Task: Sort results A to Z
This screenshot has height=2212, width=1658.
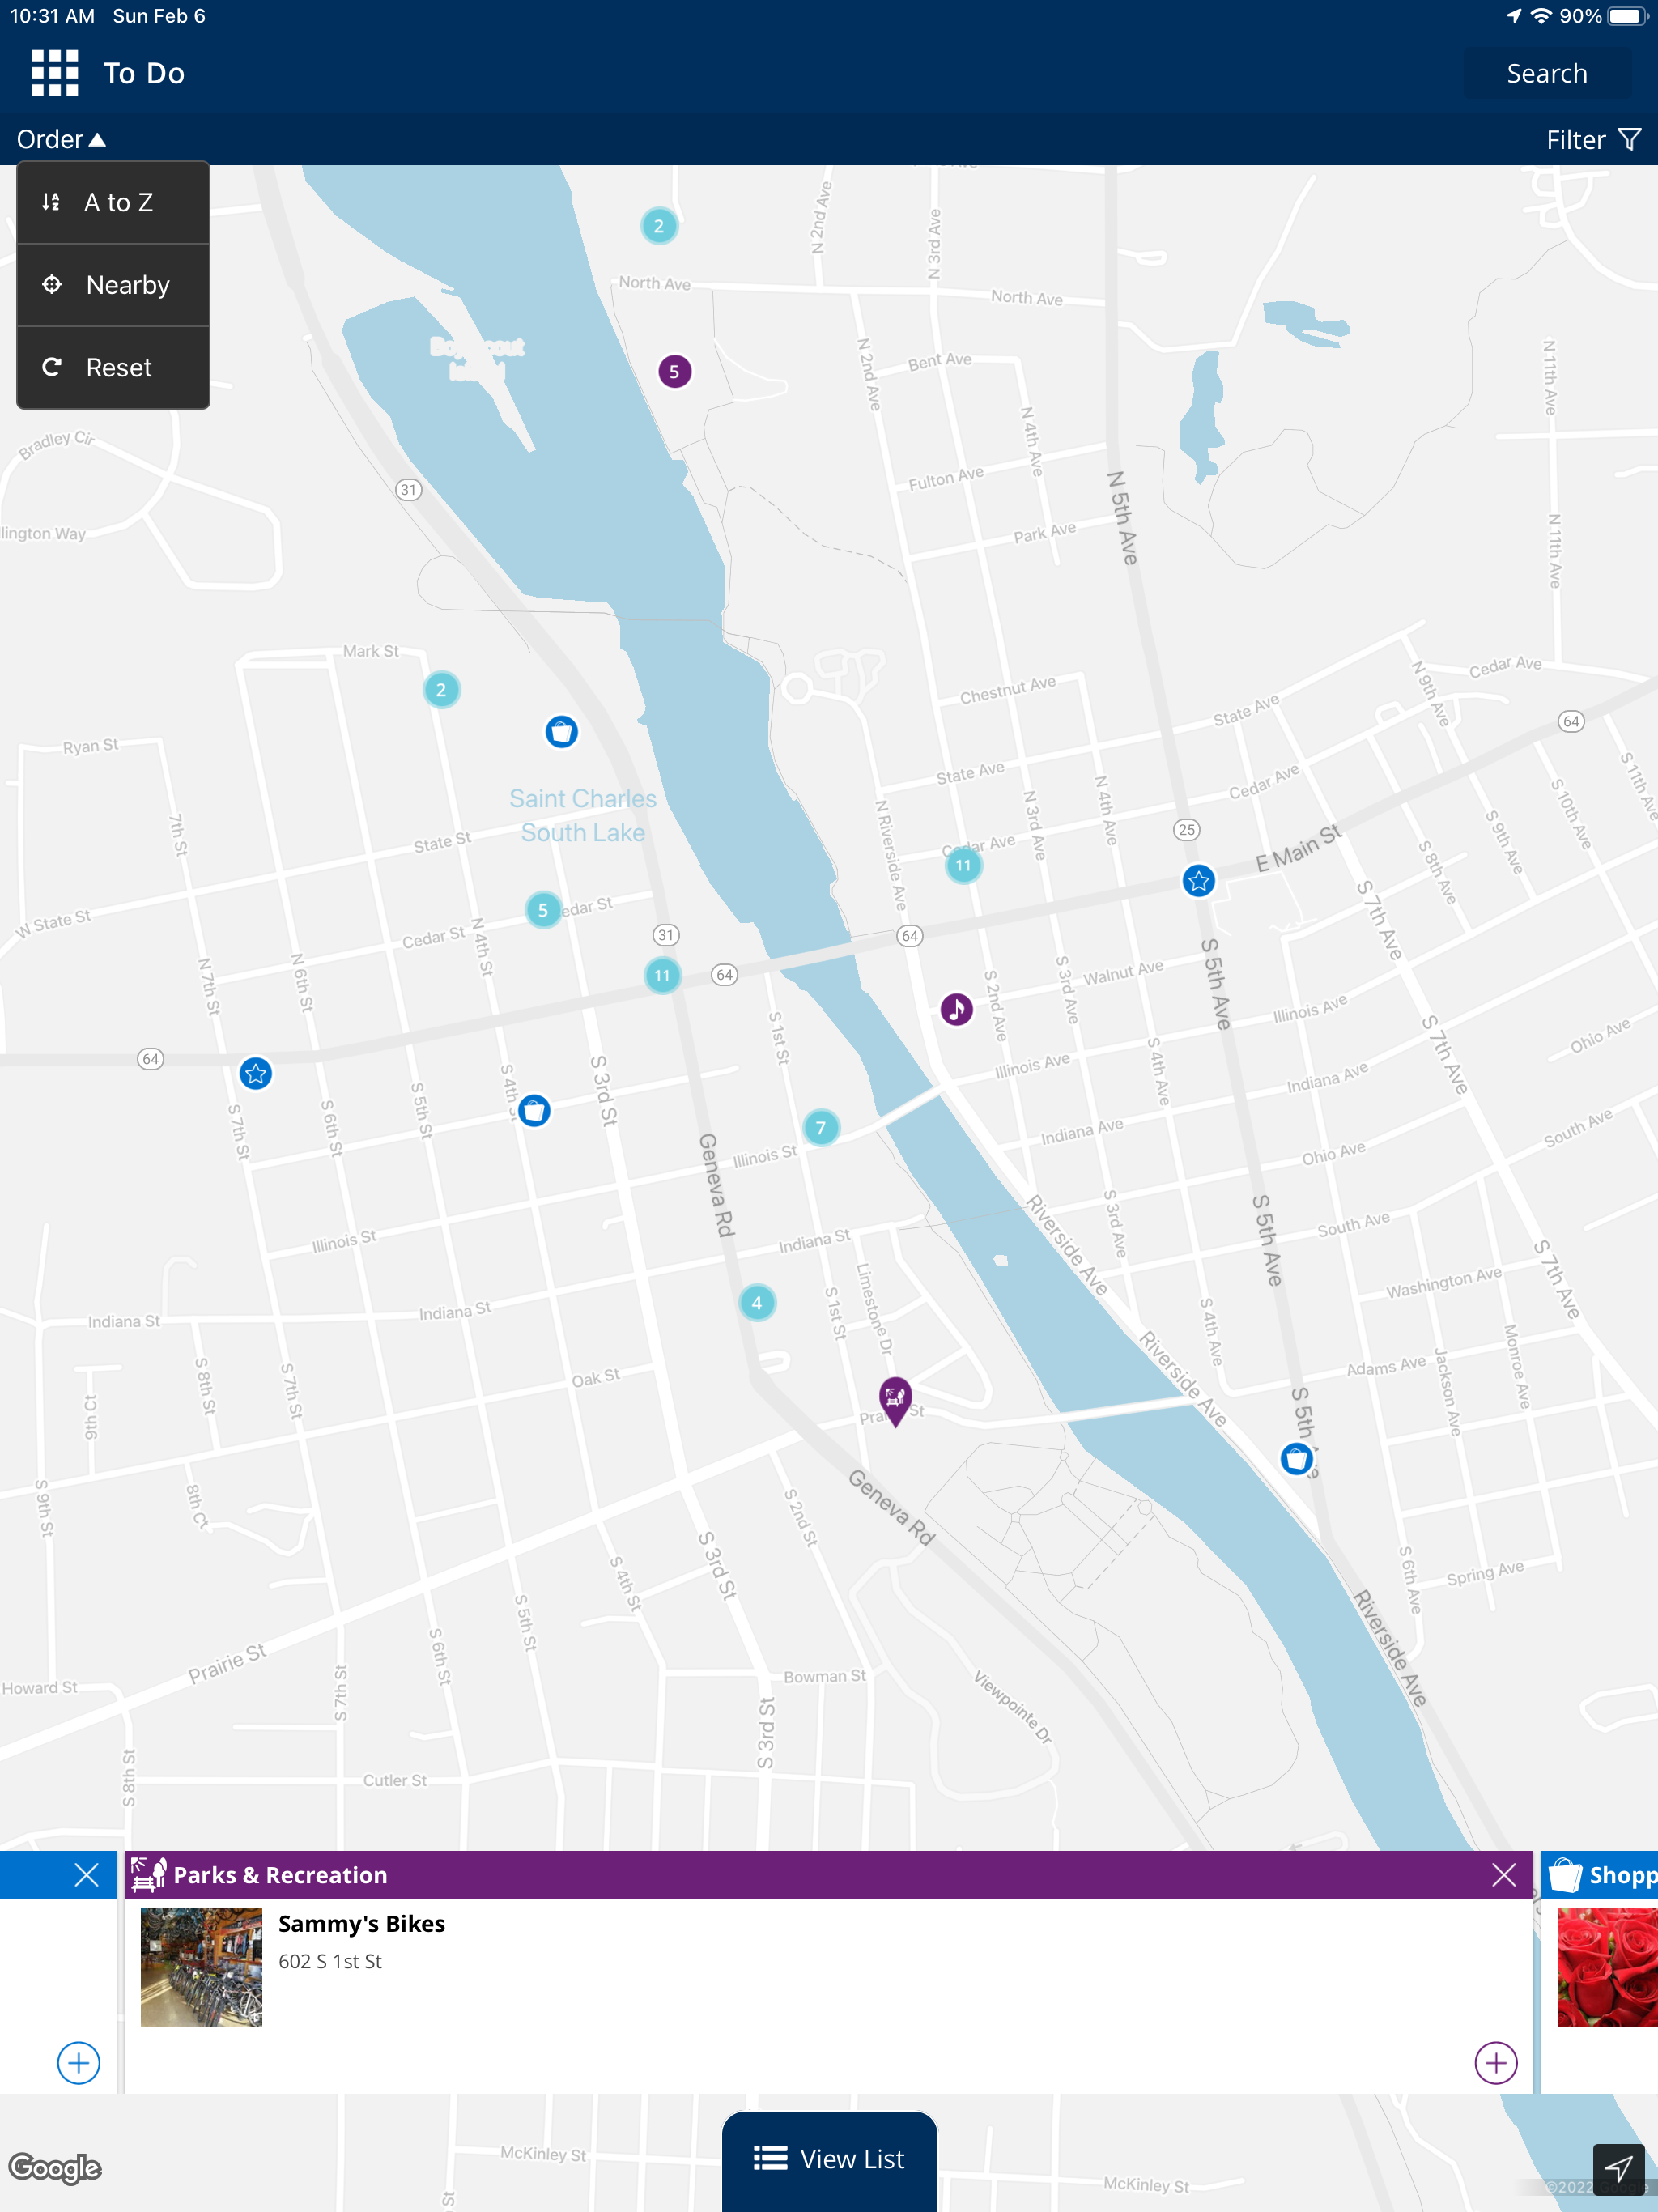Action: click(x=113, y=203)
